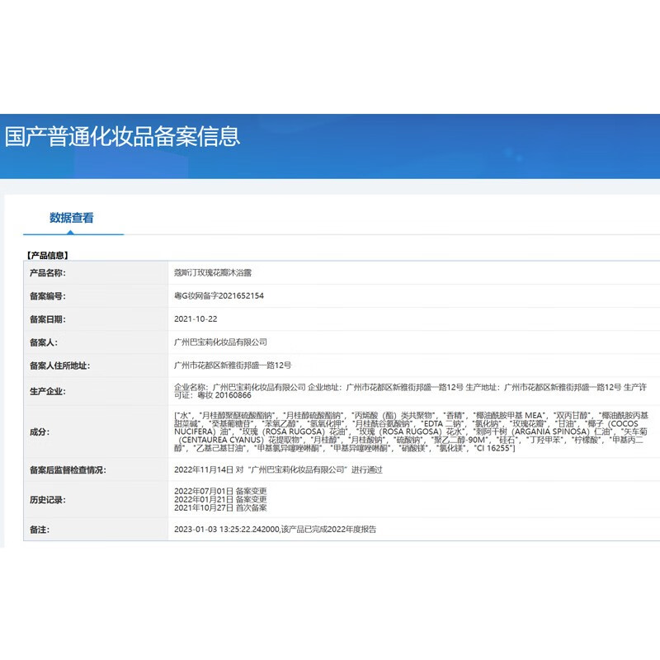Click the 产品名称 label
This screenshot has height=660, width=660.
[48, 273]
